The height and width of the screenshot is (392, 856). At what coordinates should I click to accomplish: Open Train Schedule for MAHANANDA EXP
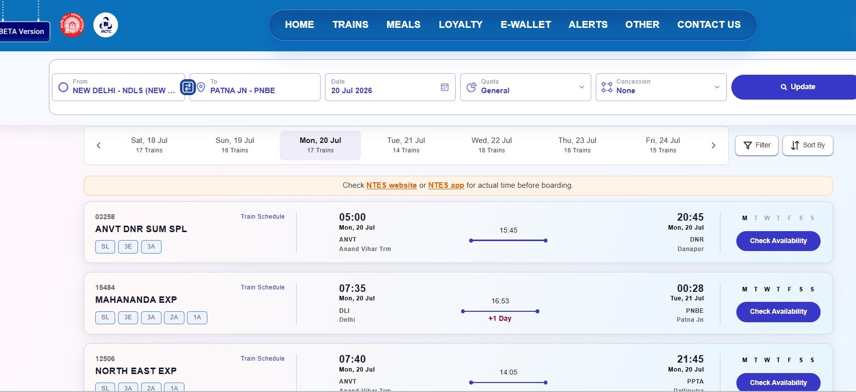pos(263,287)
